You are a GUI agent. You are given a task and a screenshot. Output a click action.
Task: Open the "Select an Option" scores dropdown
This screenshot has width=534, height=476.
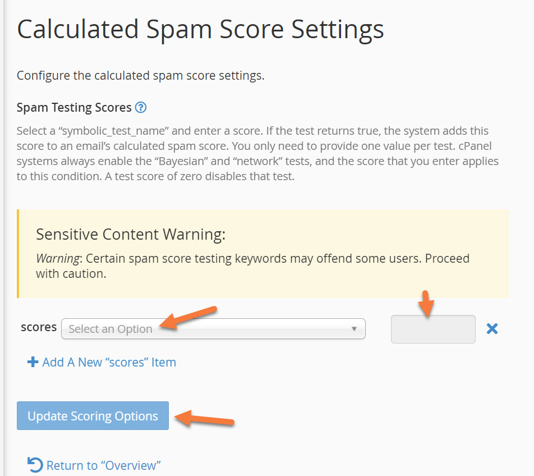click(213, 329)
